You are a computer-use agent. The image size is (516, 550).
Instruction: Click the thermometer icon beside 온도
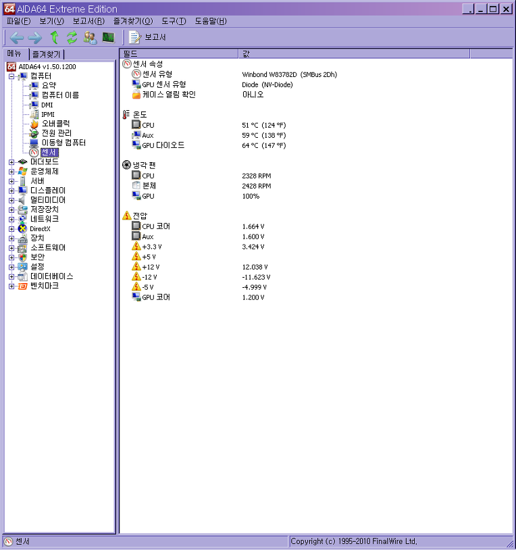(126, 115)
